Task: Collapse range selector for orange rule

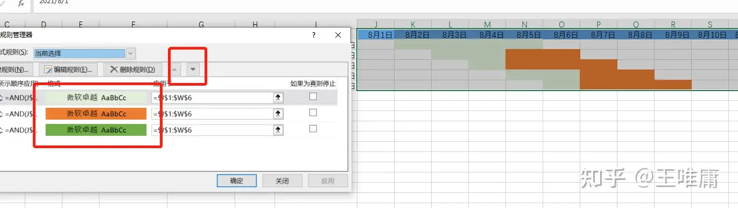Action: coord(278,114)
